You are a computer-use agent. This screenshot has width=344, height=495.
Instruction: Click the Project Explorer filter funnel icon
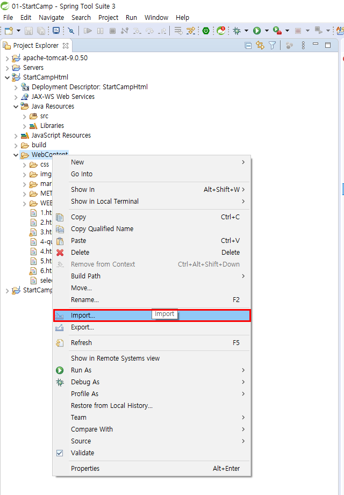tap(273, 46)
